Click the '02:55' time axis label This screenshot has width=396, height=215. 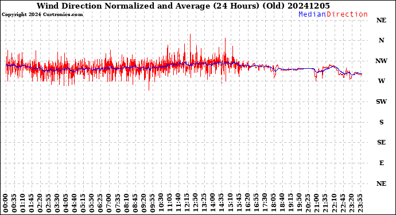[x=49, y=203]
